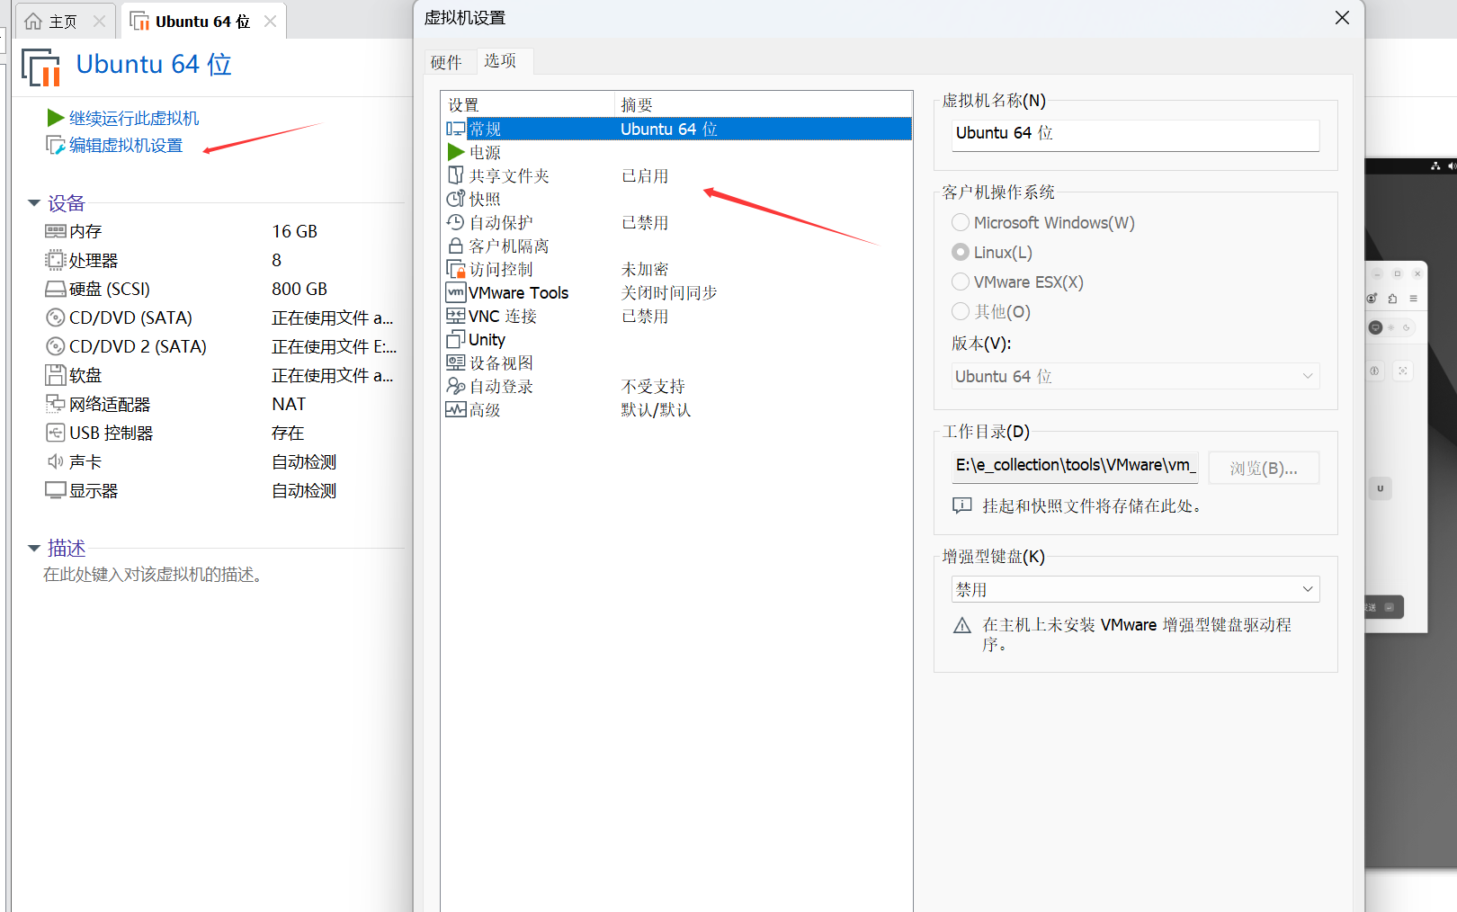The width and height of the screenshot is (1457, 912).
Task: Click the 硬盘 (SCSI) hard disk icon
Action: [x=56, y=290]
